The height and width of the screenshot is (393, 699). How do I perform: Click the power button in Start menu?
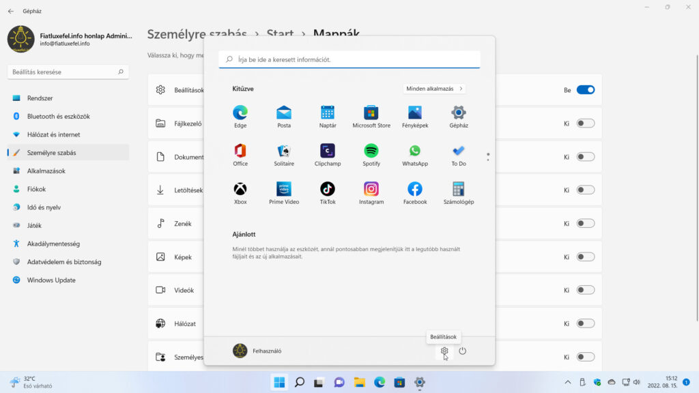(462, 351)
